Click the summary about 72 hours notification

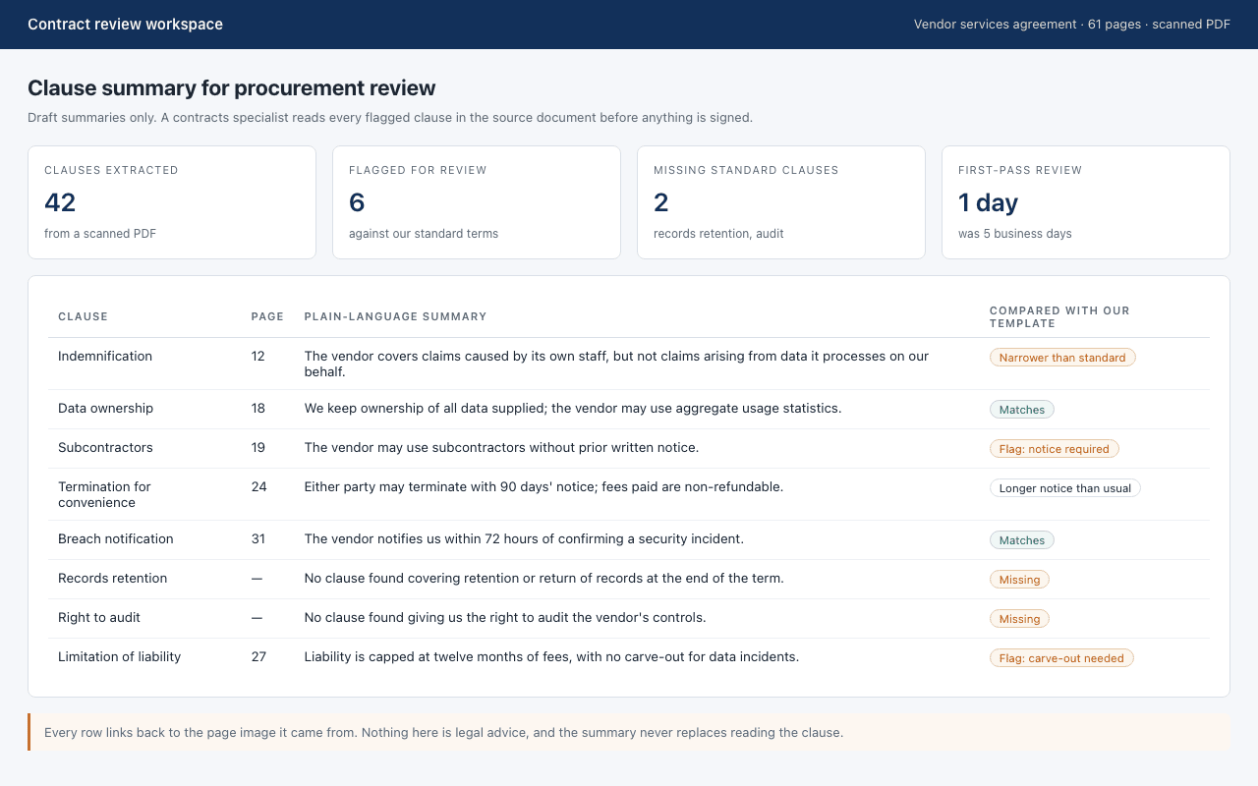[x=524, y=539]
